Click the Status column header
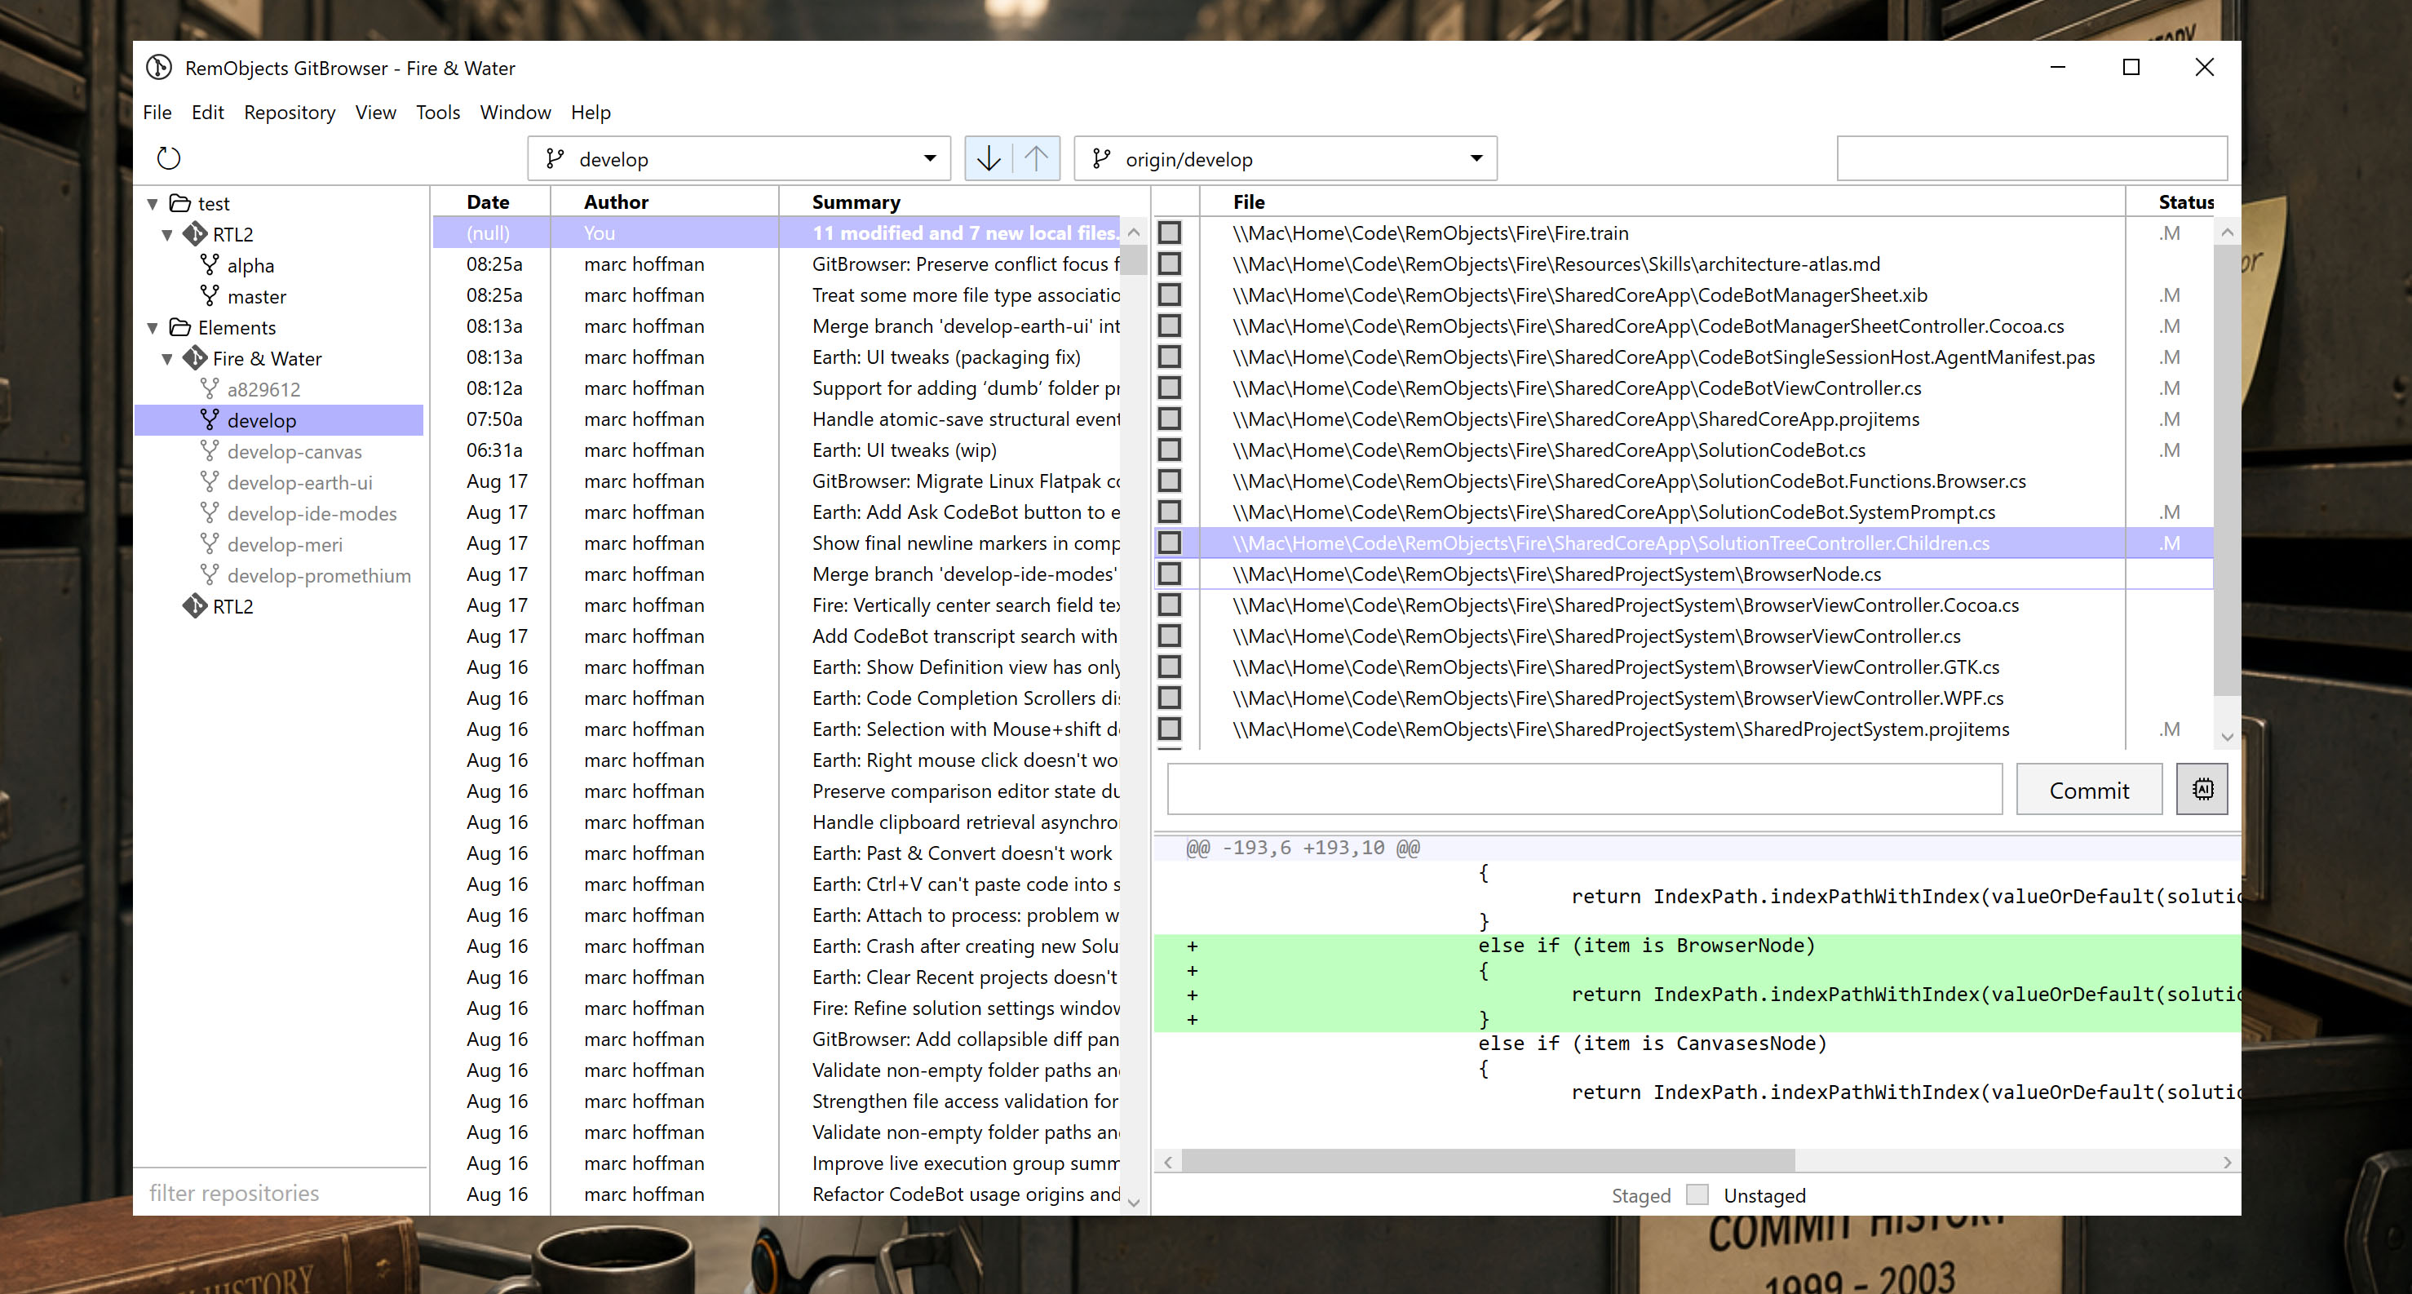Screen dimensions: 2412x1294 coord(2185,202)
